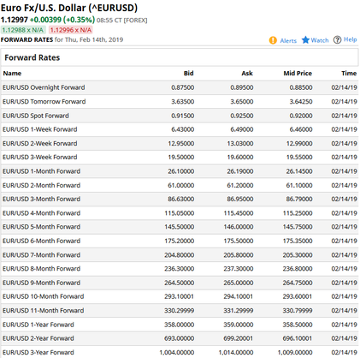Viewport: 360px width, 358px height.
Task: Select the red 1.12996 x N/A ask badge
Action: coord(71,30)
